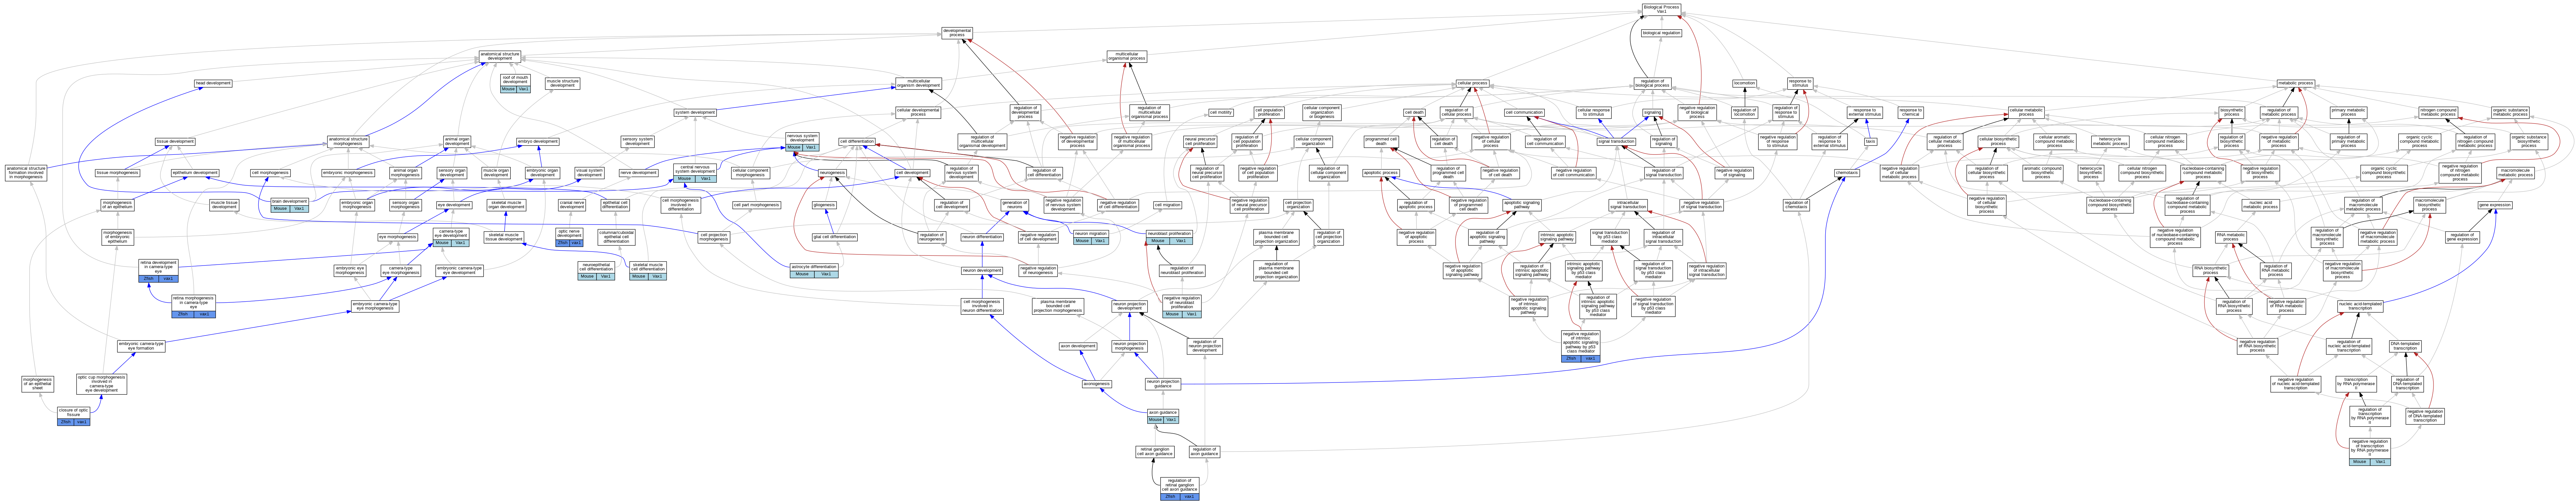The width and height of the screenshot is (2576, 504).
Task: Click the 'neurogenesis' node
Action: click(832, 173)
